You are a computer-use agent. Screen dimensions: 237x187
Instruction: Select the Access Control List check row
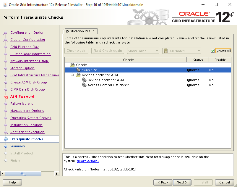click(x=148, y=85)
